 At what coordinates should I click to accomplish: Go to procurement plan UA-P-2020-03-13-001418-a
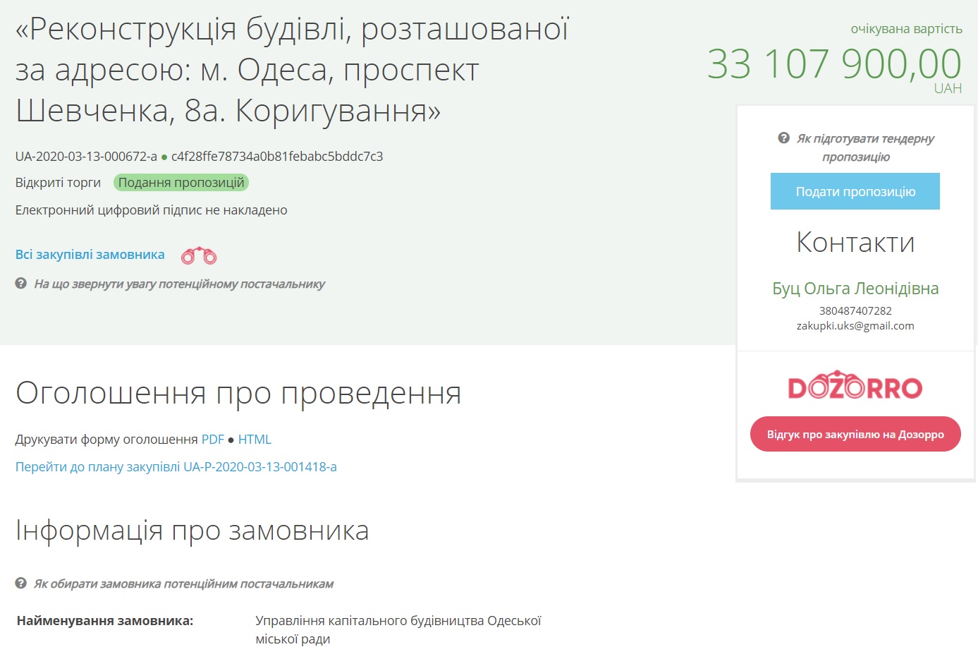tap(176, 467)
